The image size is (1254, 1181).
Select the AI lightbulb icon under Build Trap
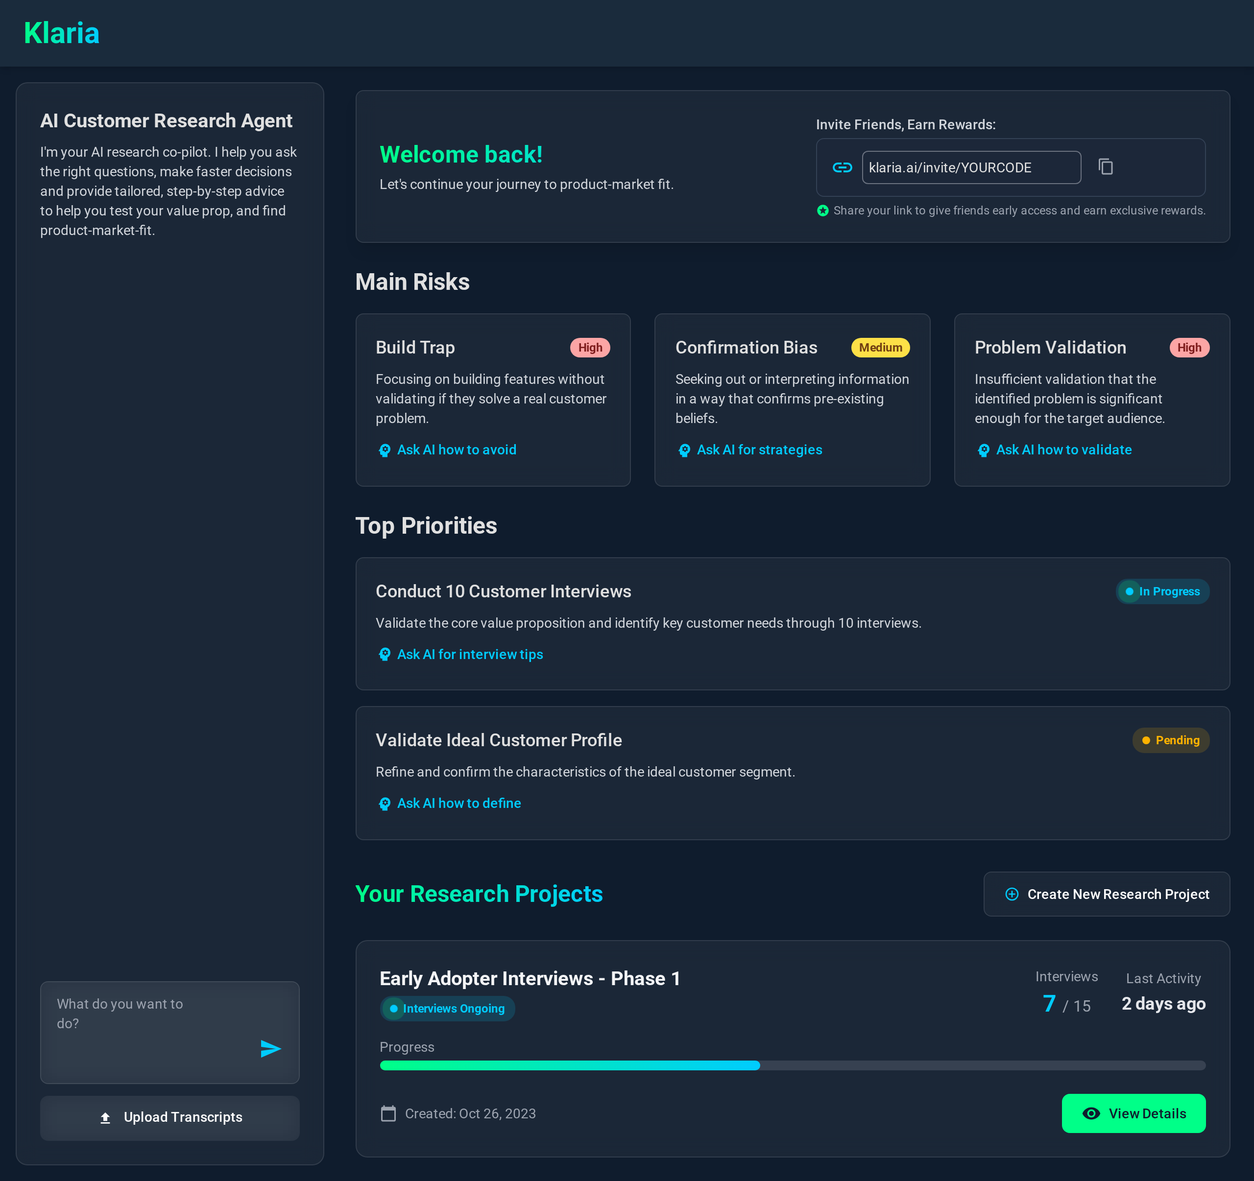(x=384, y=450)
